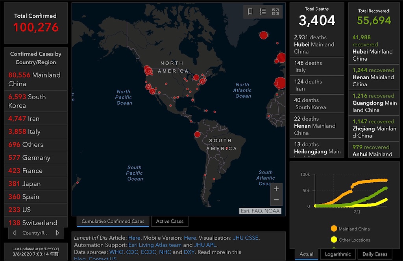Select 1,244 recovered Henan entry
The image size is (403, 261).
(374, 77)
